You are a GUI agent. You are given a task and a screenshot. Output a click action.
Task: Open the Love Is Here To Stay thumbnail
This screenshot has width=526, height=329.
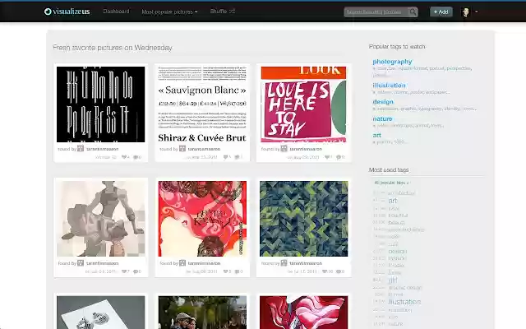pos(303,104)
